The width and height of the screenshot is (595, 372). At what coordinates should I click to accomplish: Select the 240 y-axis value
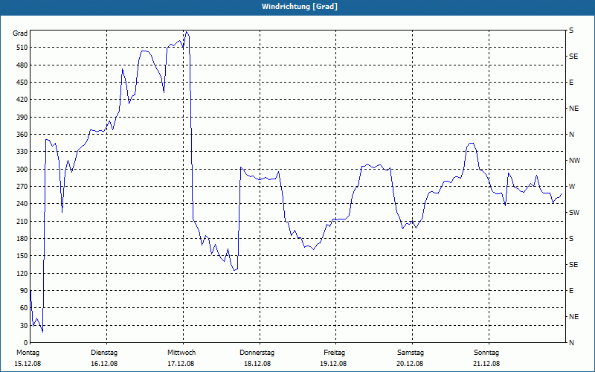pos(22,204)
